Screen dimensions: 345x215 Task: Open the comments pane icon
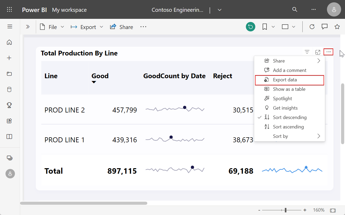click(325, 27)
